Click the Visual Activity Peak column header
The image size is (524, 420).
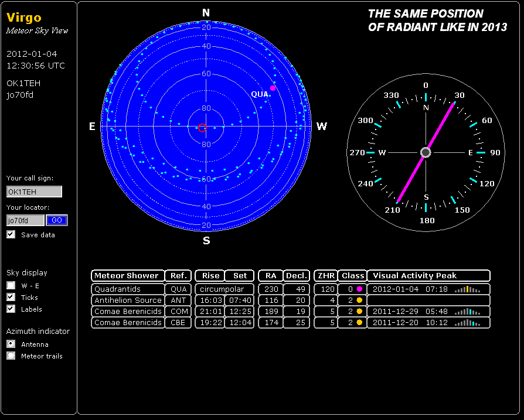coord(428,276)
